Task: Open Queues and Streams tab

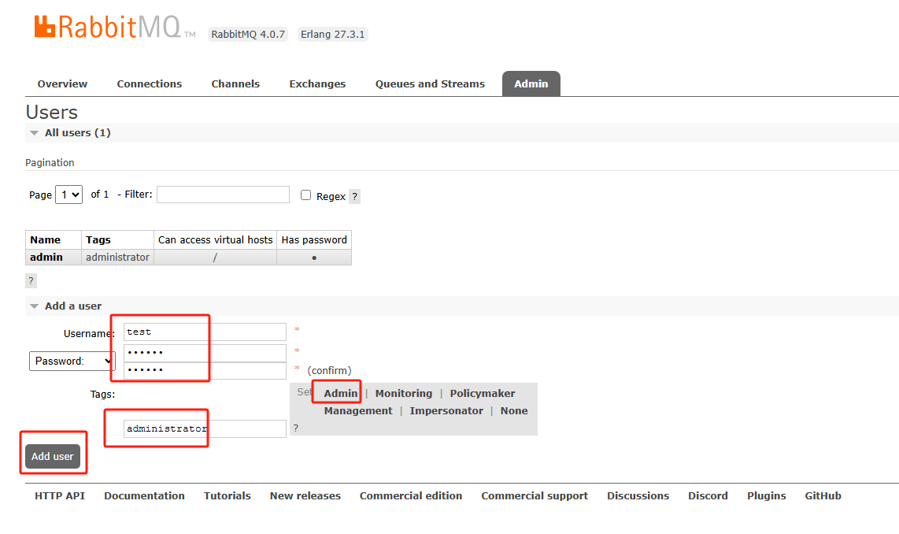Action: click(x=430, y=83)
